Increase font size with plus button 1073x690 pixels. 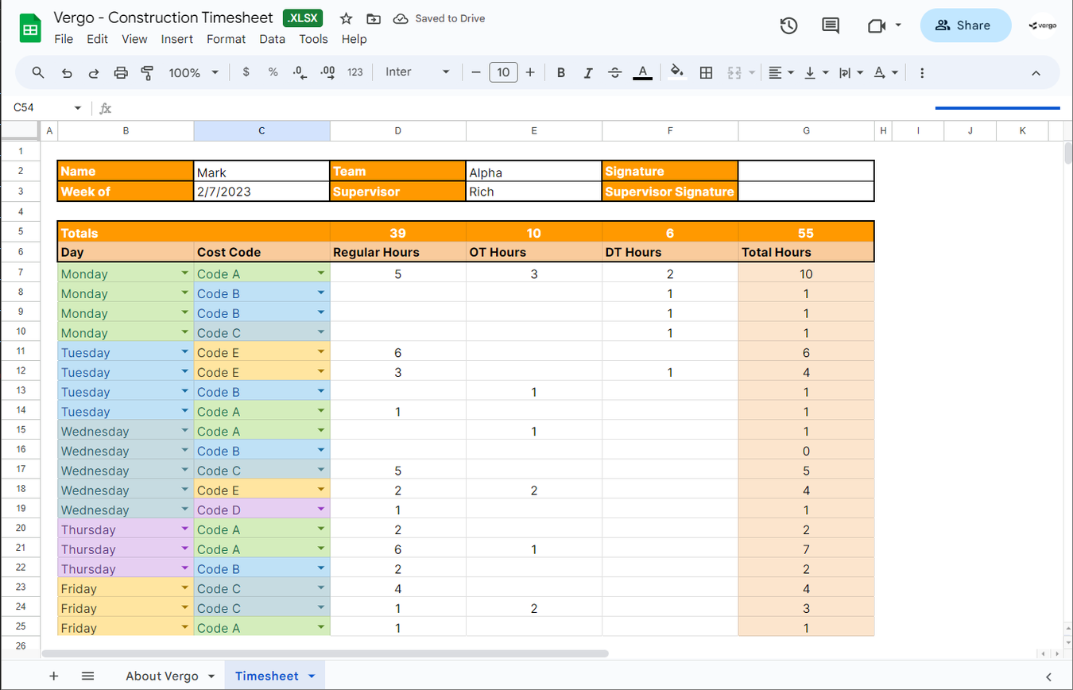(530, 72)
